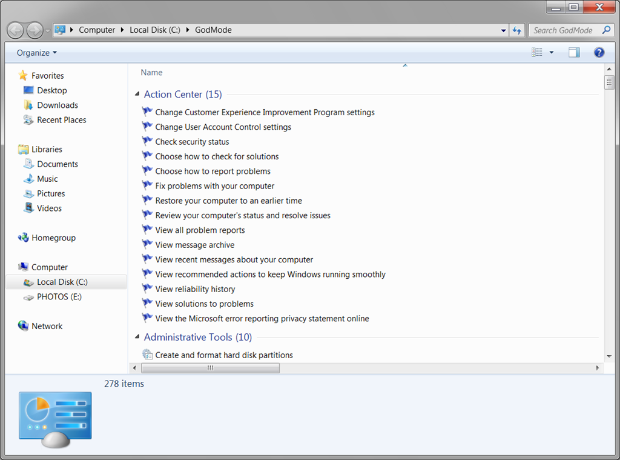Click the Back navigation arrow button
Screen dimensions: 620x460
click(x=16, y=30)
